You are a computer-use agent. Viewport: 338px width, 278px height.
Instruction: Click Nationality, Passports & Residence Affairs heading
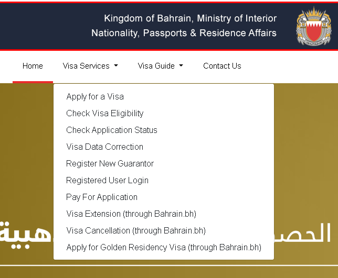184,33
